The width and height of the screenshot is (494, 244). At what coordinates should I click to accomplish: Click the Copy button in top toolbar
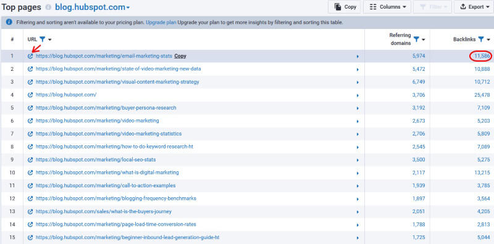click(x=345, y=7)
